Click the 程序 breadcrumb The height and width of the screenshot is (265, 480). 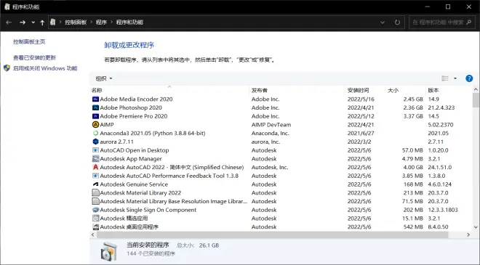(x=101, y=22)
